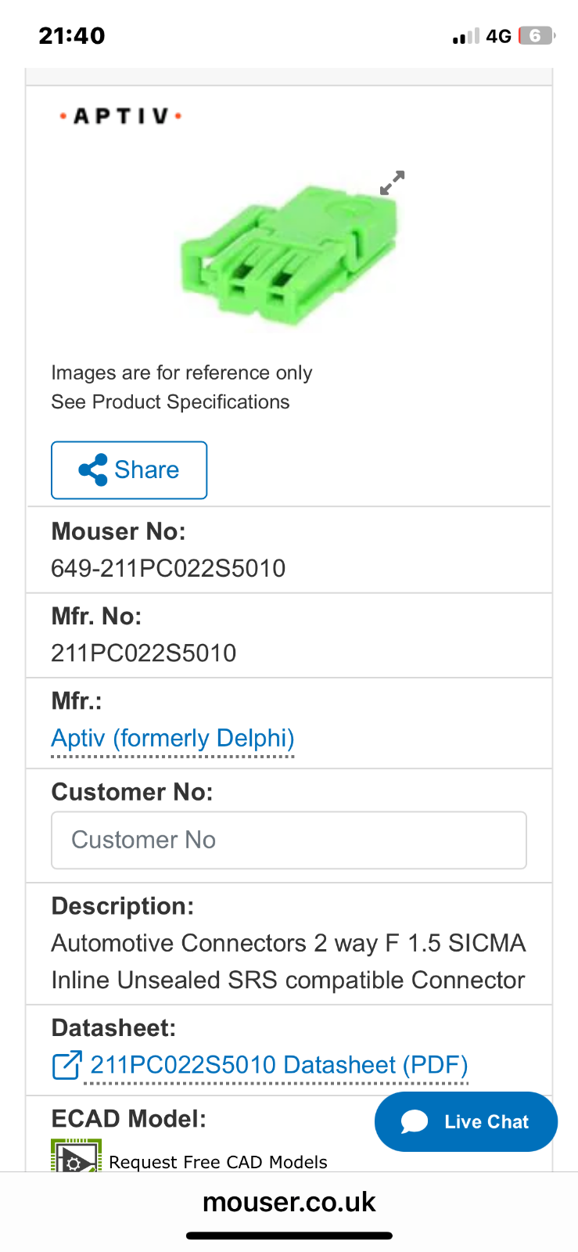Screen dimensions: 578x1252
Task: Click the Share button label
Action: pyautogui.click(x=147, y=469)
